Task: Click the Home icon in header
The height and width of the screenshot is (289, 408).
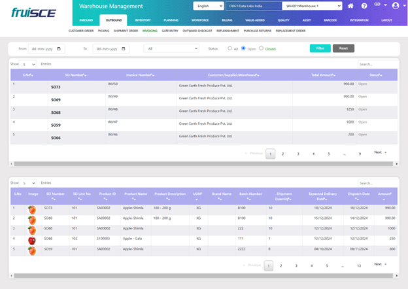Action: pos(350,6)
